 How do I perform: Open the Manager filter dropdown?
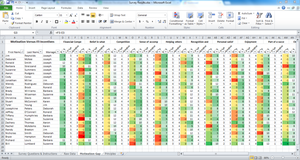58,52
